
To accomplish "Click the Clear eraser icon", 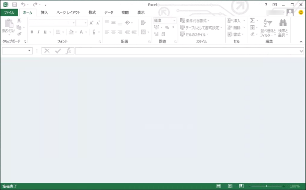I will [x=252, y=34].
